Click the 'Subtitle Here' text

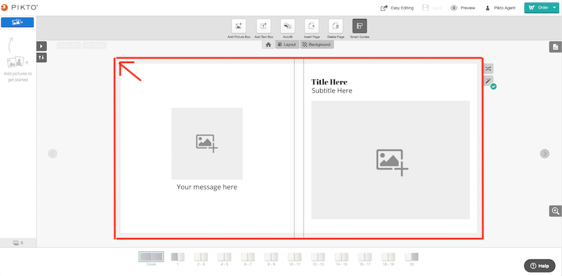click(x=332, y=91)
